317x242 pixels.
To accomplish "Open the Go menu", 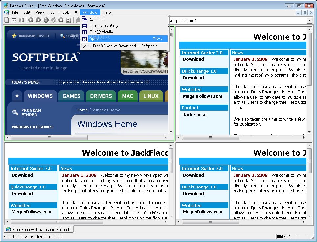I will point(52,12).
